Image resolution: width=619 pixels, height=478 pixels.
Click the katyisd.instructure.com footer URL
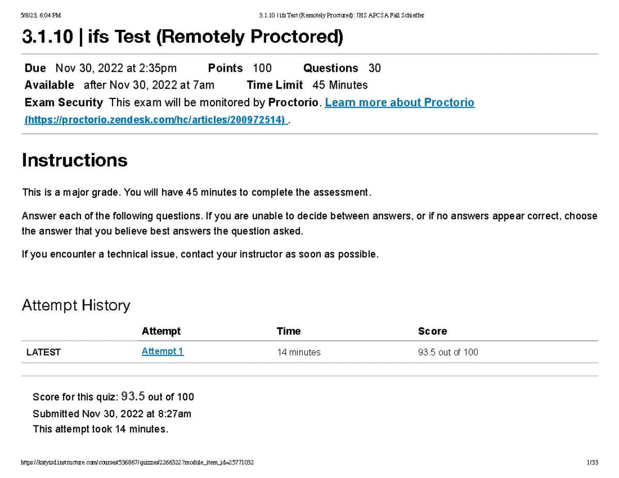coord(137,463)
